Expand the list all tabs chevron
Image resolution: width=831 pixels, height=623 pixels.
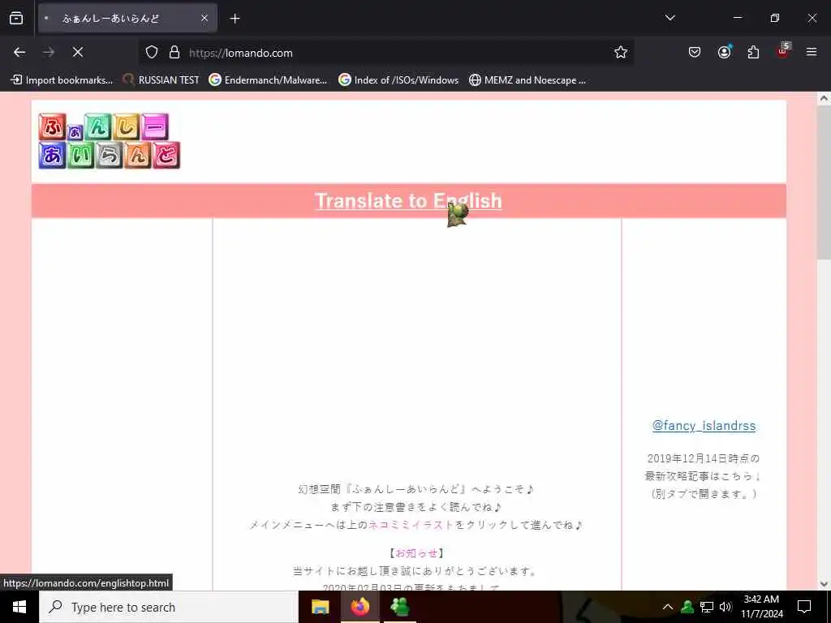pyautogui.click(x=670, y=18)
